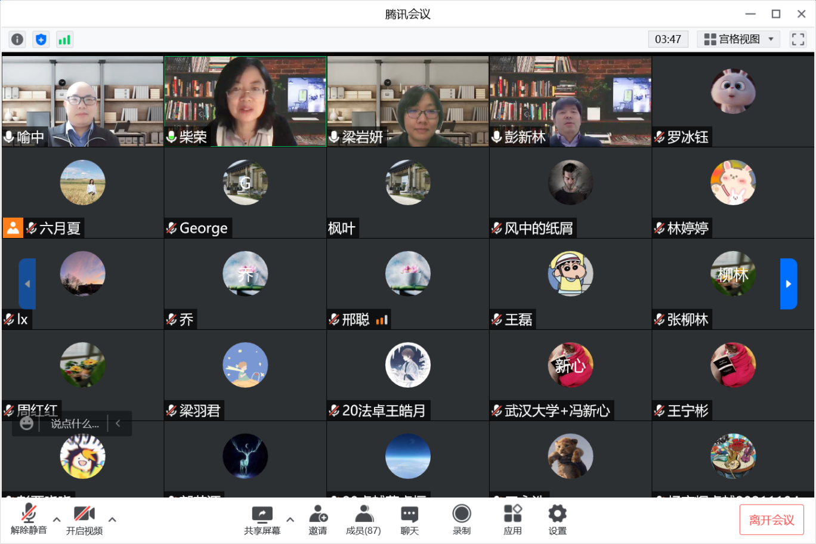
Task: Click Share Screen (共享屏幕)
Action: tap(262, 520)
